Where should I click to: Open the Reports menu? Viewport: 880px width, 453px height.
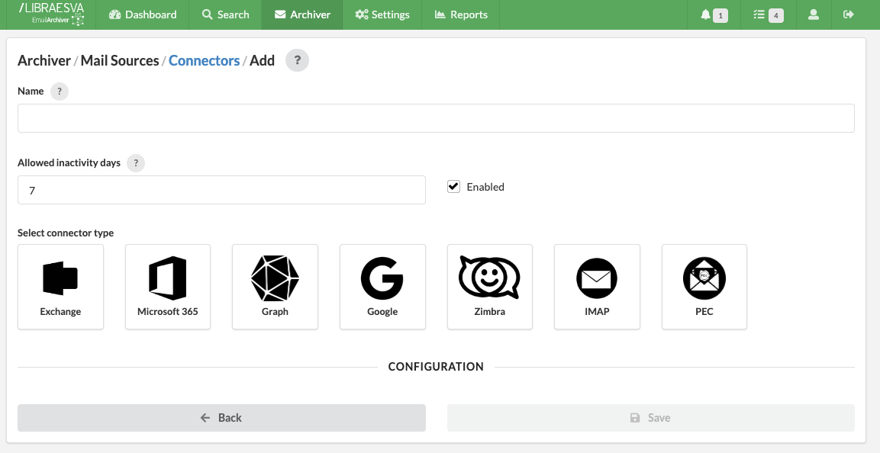(x=461, y=14)
